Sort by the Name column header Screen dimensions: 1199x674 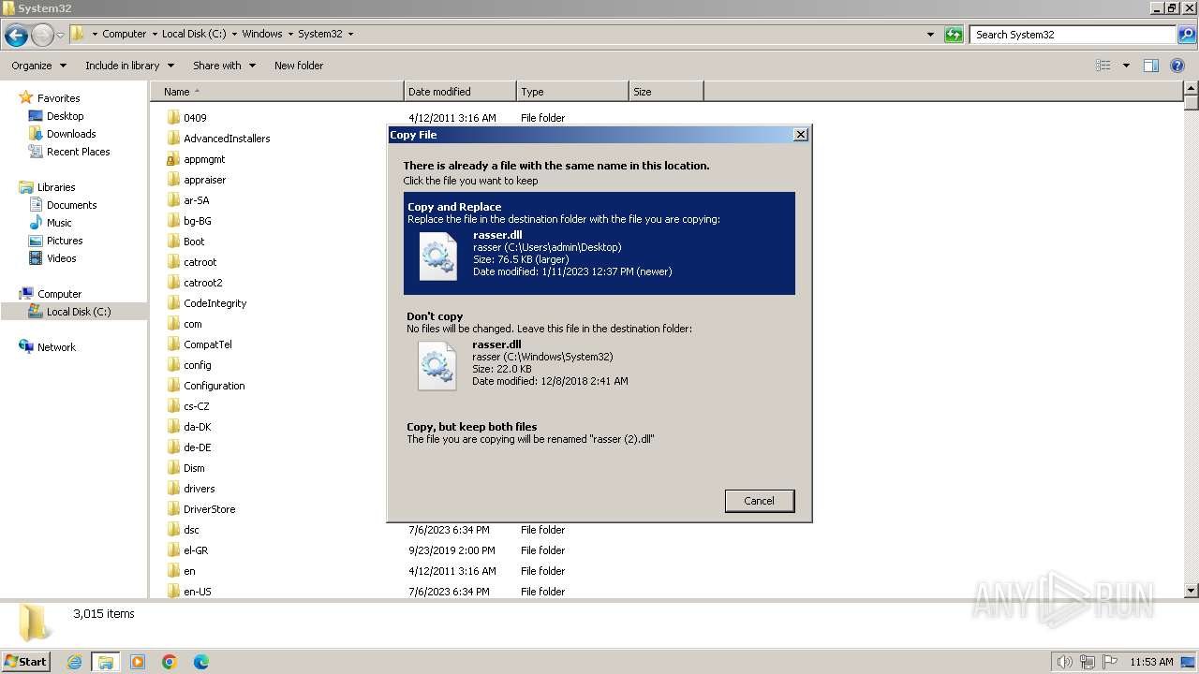(x=276, y=92)
